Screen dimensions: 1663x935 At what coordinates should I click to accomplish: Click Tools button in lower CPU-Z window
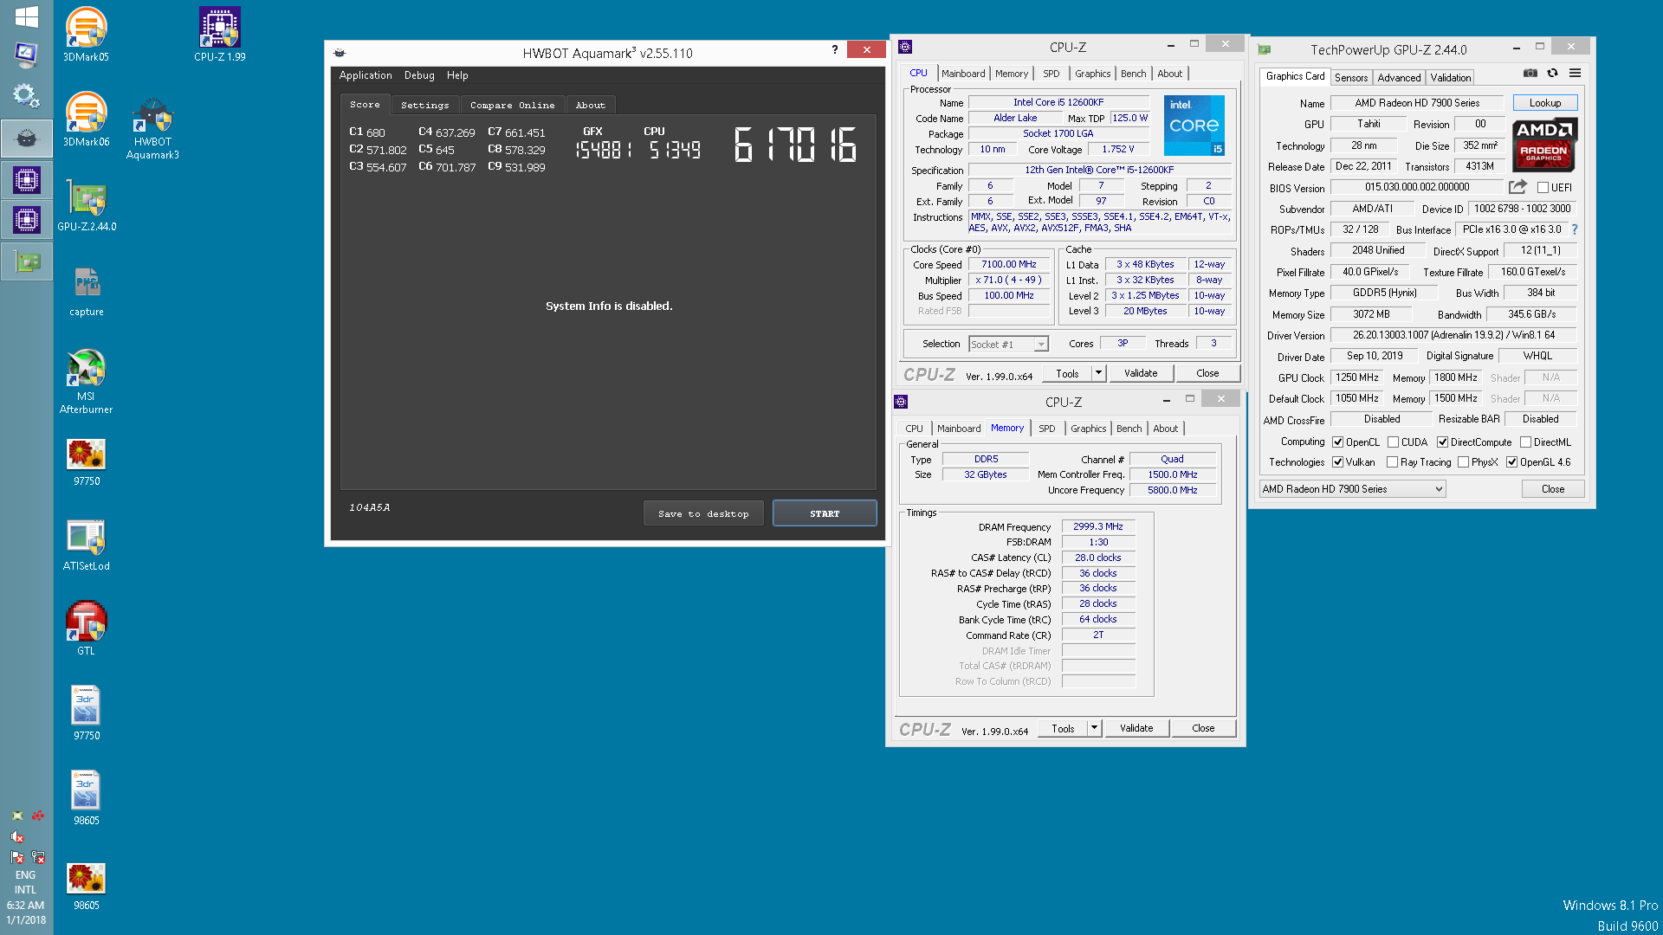point(1063,728)
